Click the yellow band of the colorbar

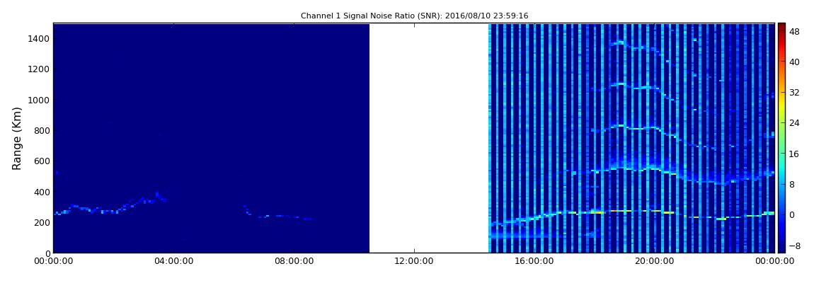click(781, 106)
